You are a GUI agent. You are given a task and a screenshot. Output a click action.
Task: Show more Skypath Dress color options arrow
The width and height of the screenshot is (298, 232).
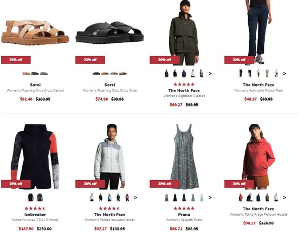(210, 198)
